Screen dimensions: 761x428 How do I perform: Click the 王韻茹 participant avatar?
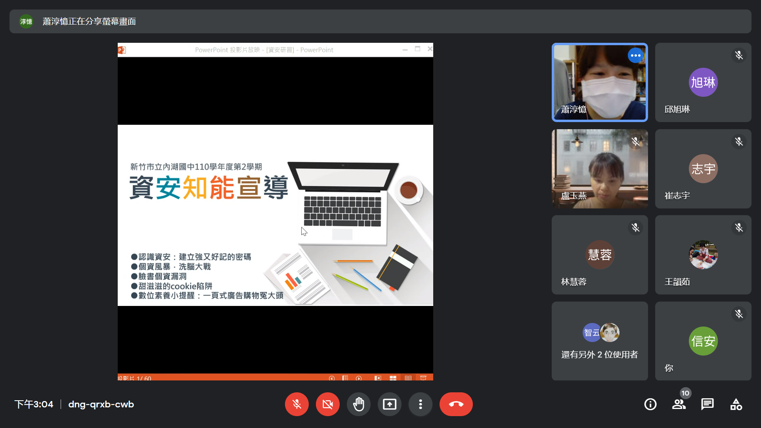point(703,254)
